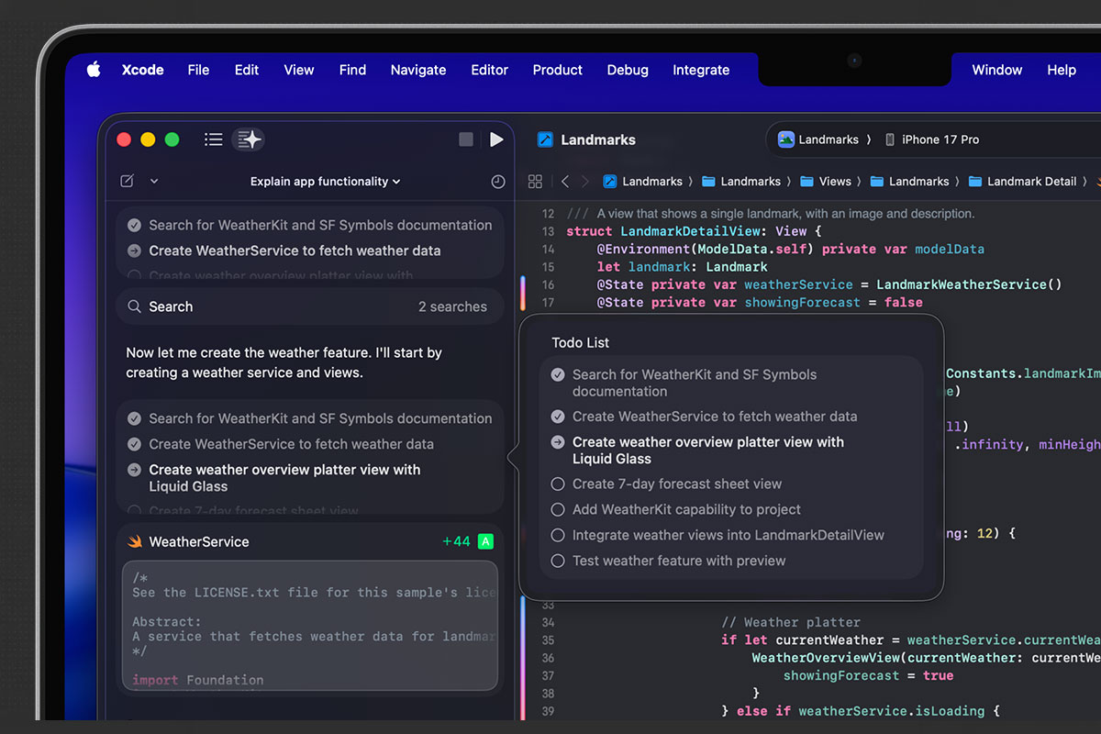Image resolution: width=1101 pixels, height=734 pixels.
Task: Toggle 'Search for WeatherKit and SF Symbols' in Todo List popover
Action: [x=558, y=374]
